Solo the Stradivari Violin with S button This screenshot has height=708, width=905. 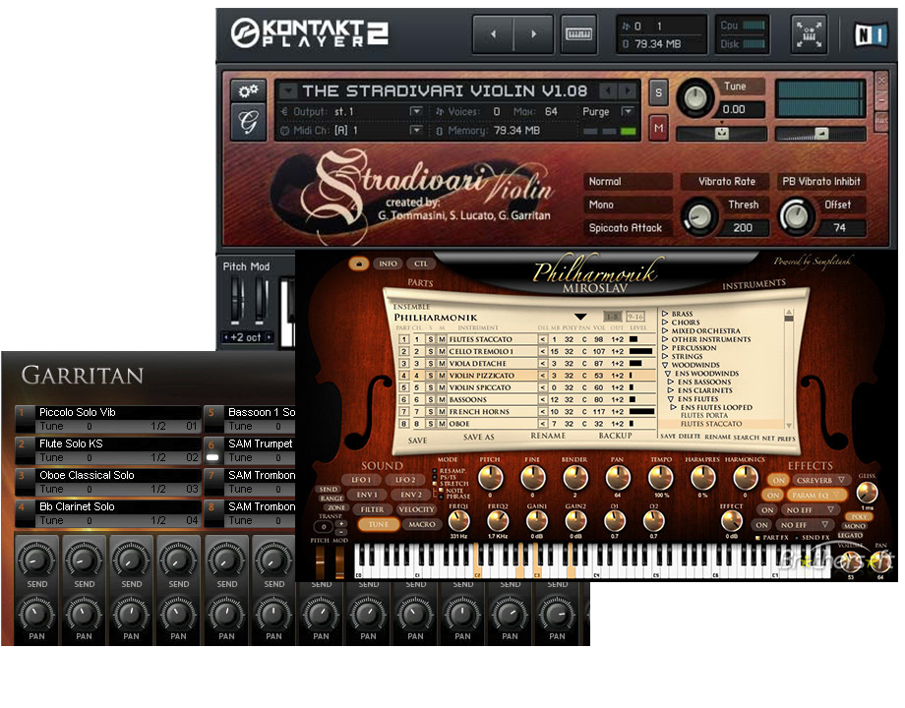pos(658,92)
